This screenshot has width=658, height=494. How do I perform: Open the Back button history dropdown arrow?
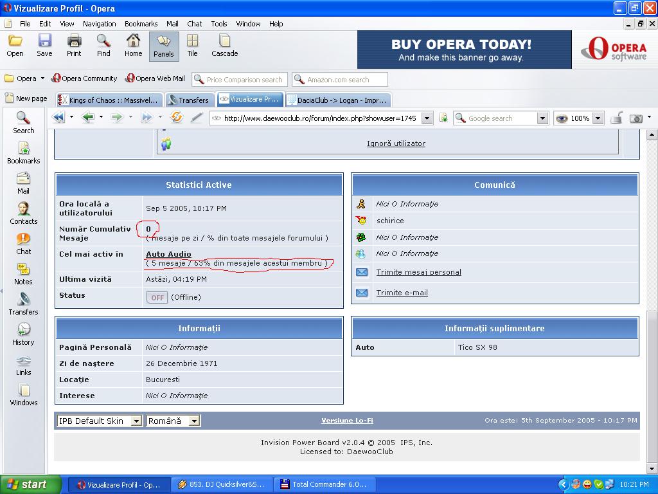click(101, 117)
